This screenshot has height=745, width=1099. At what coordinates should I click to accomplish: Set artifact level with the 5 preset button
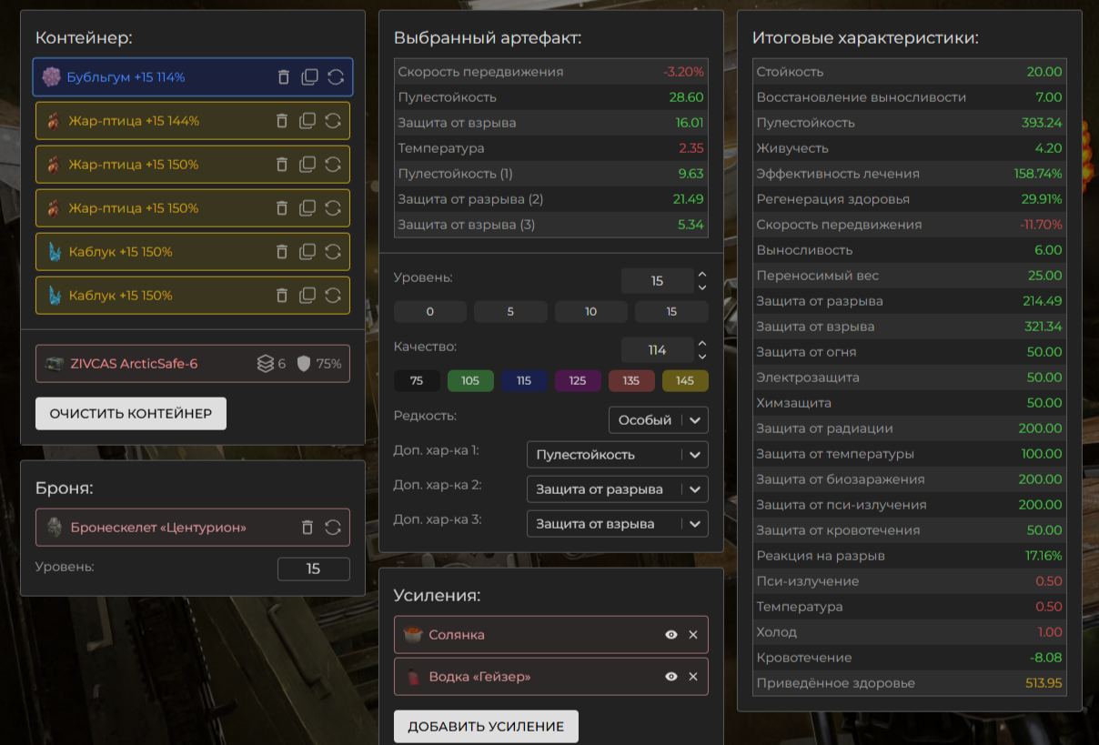510,312
